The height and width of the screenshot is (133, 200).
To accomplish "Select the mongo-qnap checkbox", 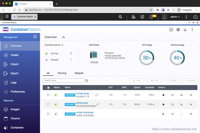I will point(48,95).
